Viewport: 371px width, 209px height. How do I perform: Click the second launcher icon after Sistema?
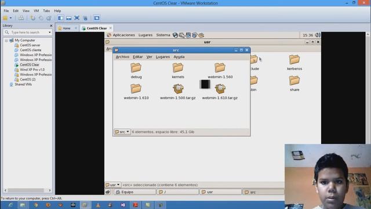pos(181,35)
